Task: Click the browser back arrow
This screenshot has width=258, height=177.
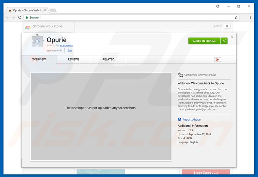Action: click(x=8, y=17)
